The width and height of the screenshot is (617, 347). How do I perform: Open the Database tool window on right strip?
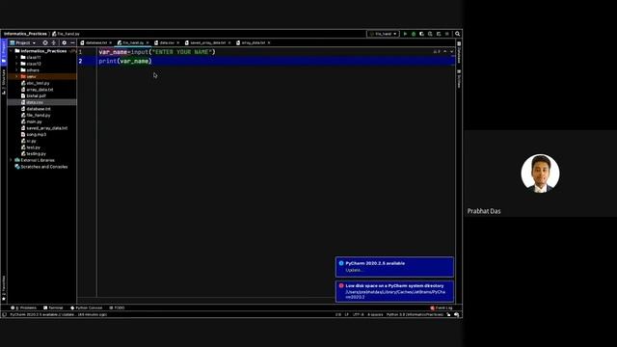click(459, 52)
